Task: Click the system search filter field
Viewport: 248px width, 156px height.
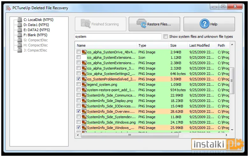Action: (118, 37)
